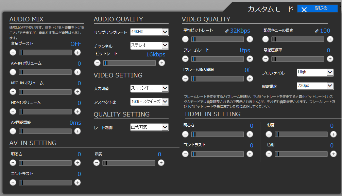This screenshot has height=196, width=342.
Task: Increase the iフレーム挿入間隔 value
Action: (250, 78)
